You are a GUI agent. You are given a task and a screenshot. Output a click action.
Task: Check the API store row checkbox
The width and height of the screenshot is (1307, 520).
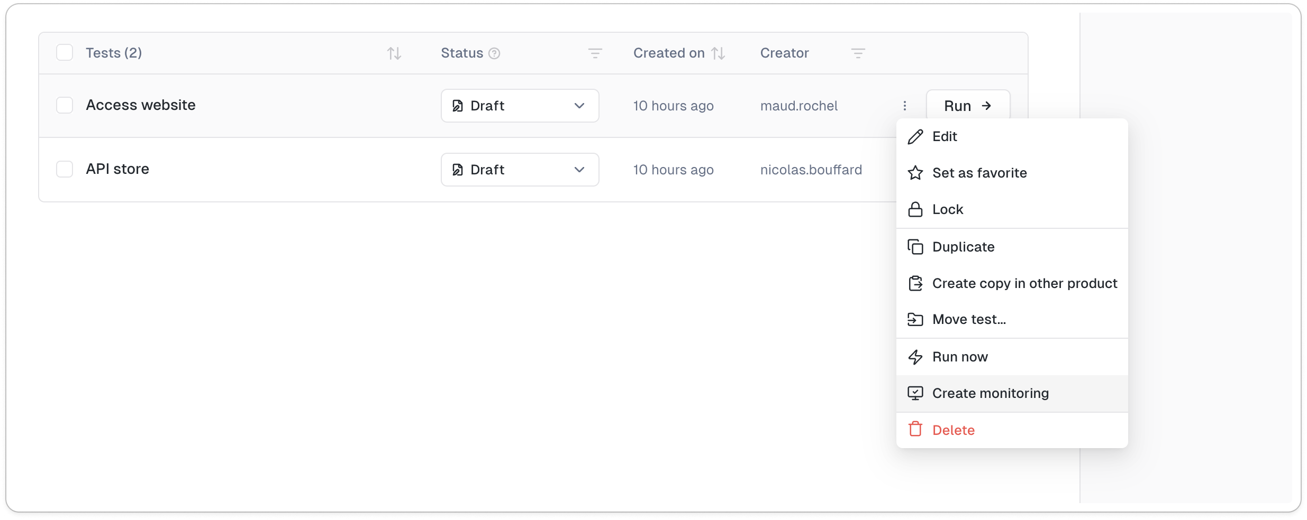click(65, 169)
